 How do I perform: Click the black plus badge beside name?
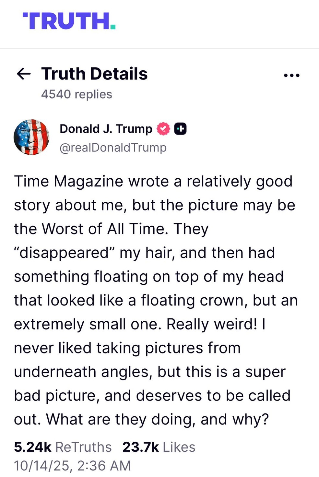point(180,129)
